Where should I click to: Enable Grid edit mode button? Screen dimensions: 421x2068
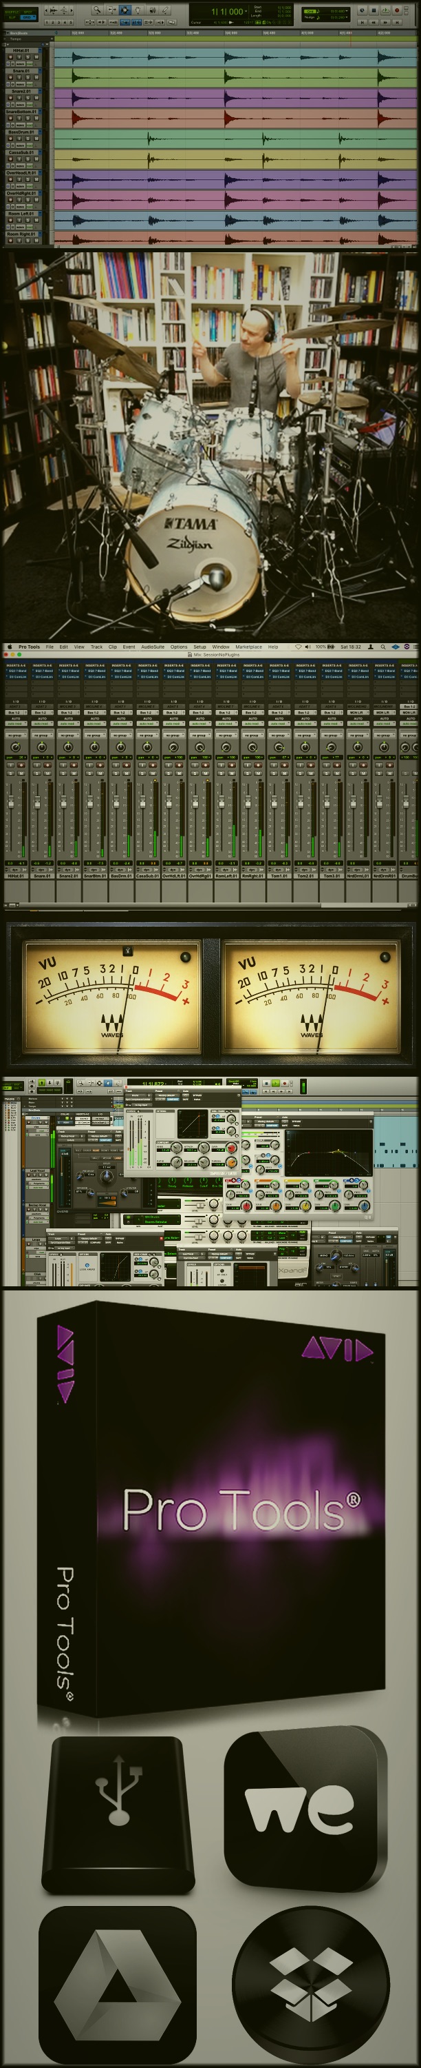click(x=28, y=17)
